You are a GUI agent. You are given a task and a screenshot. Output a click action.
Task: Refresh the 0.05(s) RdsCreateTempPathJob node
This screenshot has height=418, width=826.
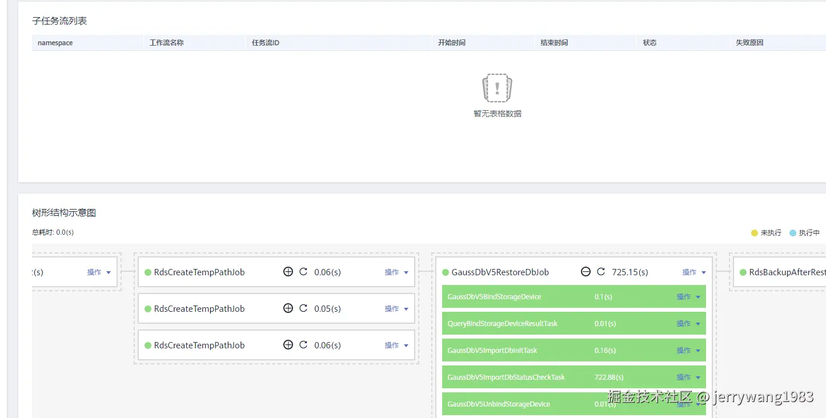coord(303,308)
